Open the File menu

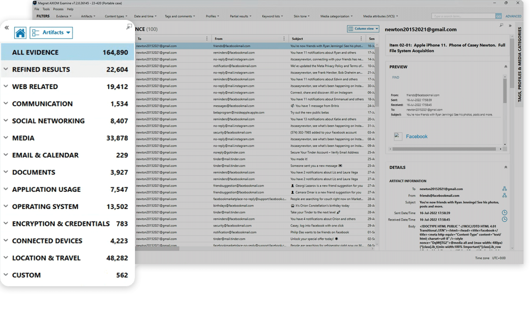[37, 9]
